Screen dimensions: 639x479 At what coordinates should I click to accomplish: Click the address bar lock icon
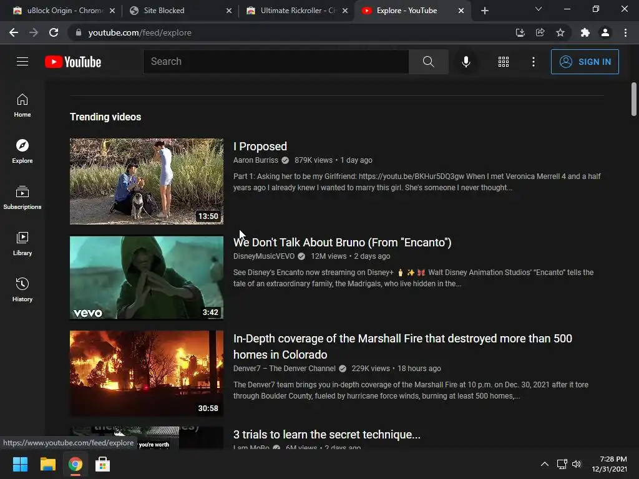[79, 32]
